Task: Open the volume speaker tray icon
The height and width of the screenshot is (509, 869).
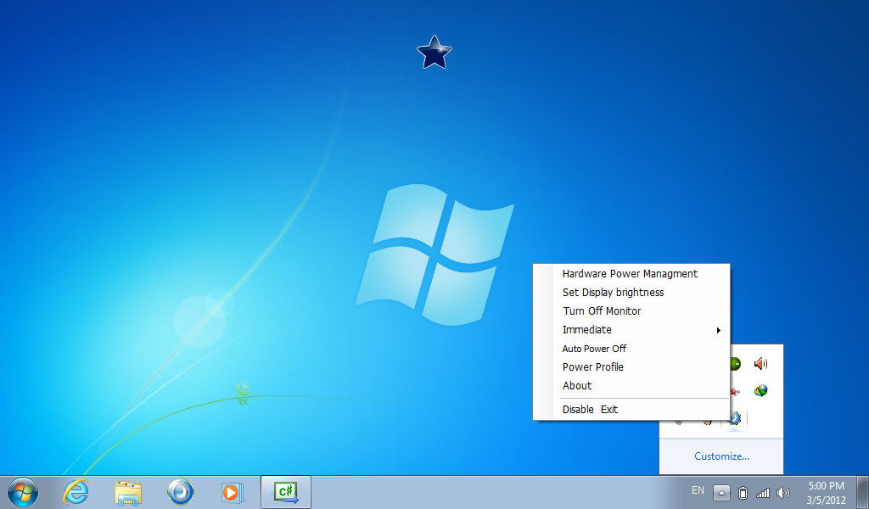Action: pos(783,492)
